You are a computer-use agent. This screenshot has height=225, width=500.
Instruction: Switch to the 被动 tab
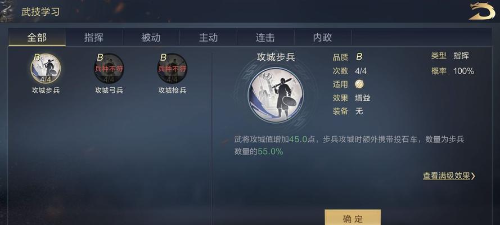151,38
